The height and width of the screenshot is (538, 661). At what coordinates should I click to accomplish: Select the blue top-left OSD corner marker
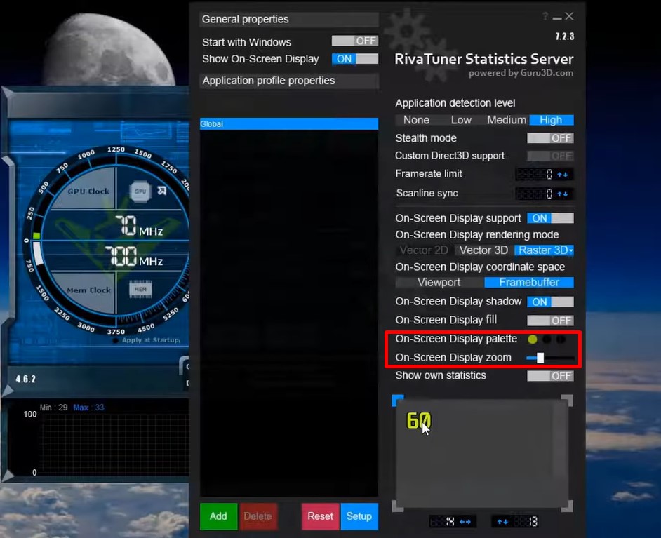(x=398, y=401)
